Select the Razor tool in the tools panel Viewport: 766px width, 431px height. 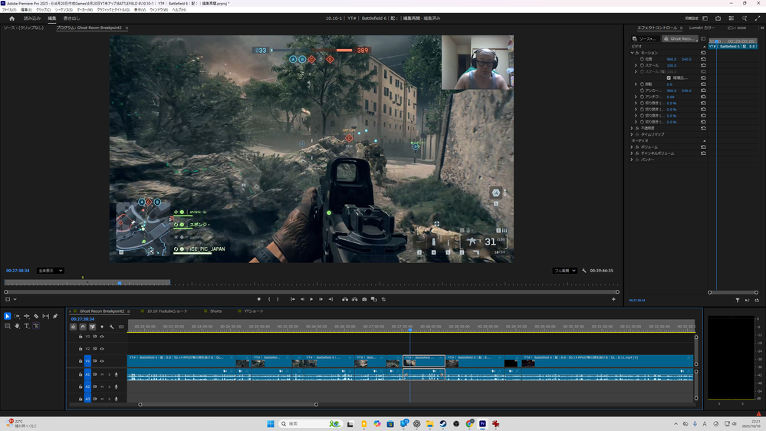[36, 316]
